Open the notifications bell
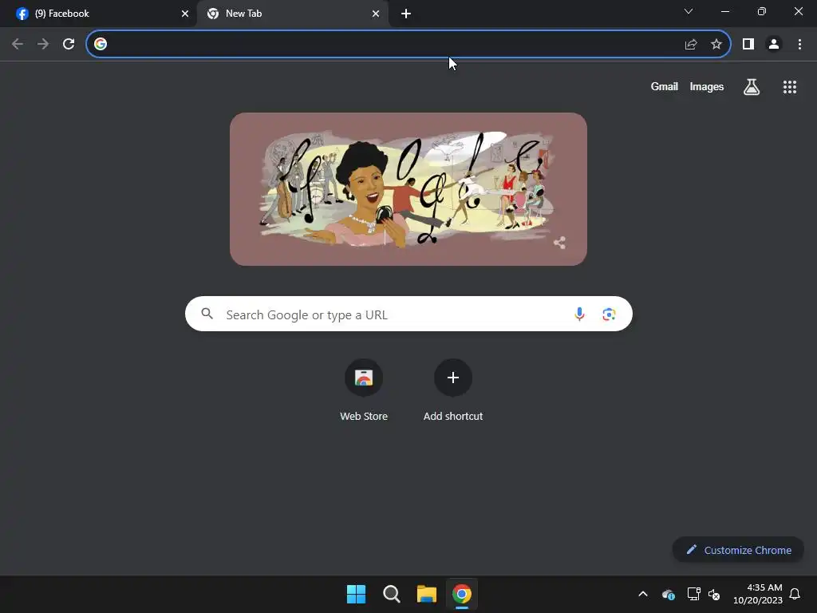817x613 pixels. tap(795, 594)
